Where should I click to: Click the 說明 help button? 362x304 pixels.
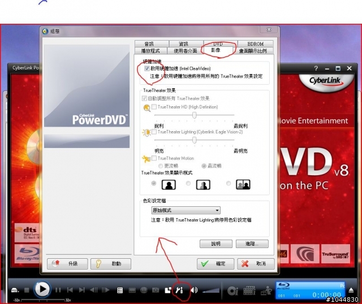pos(216,244)
